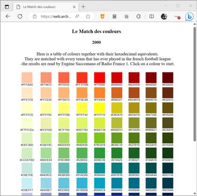View site information via the lock icon
The height and width of the screenshot is (196, 197).
[x=35, y=16]
